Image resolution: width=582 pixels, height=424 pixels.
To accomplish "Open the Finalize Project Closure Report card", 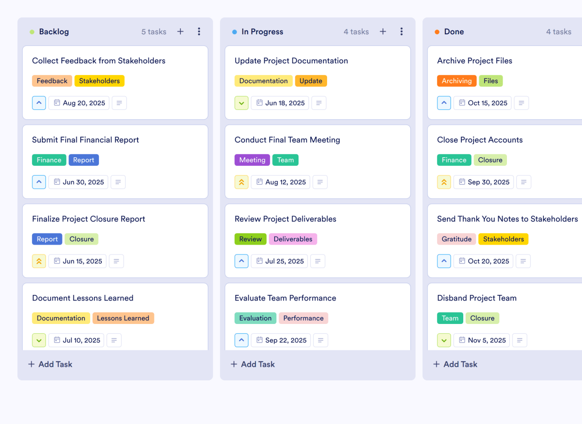I will pyautogui.click(x=89, y=219).
